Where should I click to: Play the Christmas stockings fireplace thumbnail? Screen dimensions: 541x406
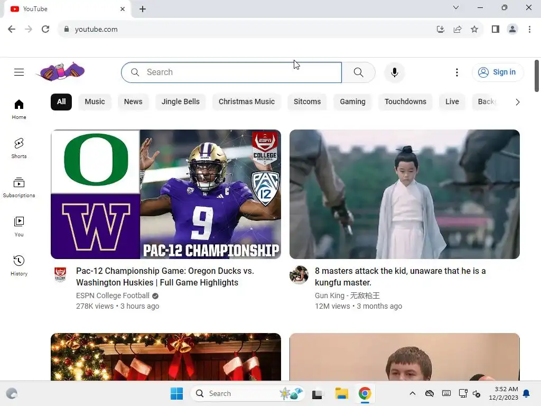coord(165,357)
